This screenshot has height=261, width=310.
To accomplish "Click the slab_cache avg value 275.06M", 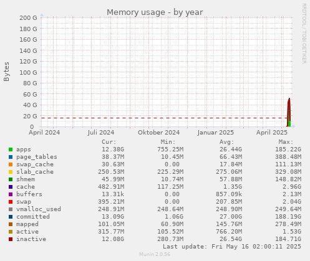I will 229,172.
